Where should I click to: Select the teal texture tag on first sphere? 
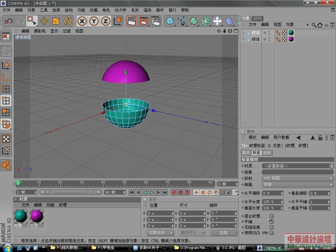(291, 32)
